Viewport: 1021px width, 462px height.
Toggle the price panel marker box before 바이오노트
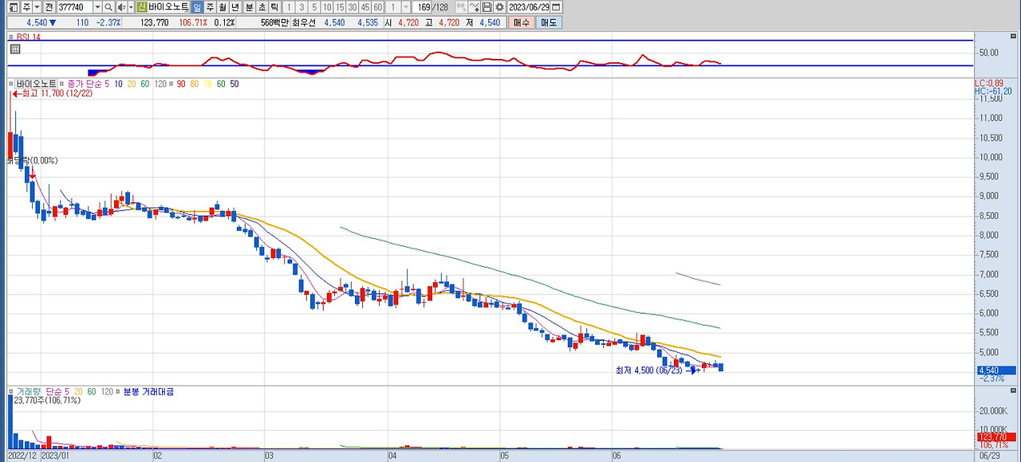coord(11,84)
